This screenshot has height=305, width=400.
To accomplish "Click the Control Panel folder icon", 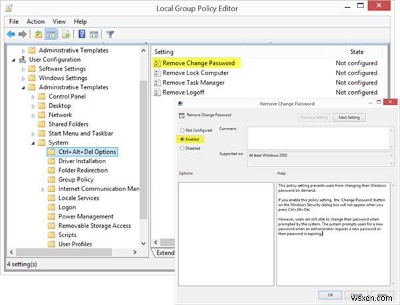I will [x=41, y=97].
